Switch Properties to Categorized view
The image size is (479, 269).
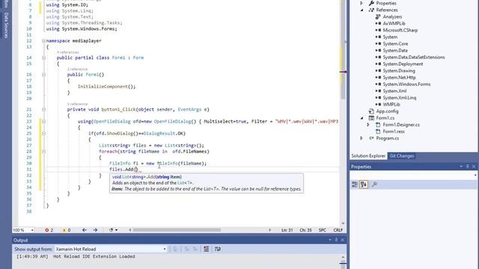(x=355, y=185)
